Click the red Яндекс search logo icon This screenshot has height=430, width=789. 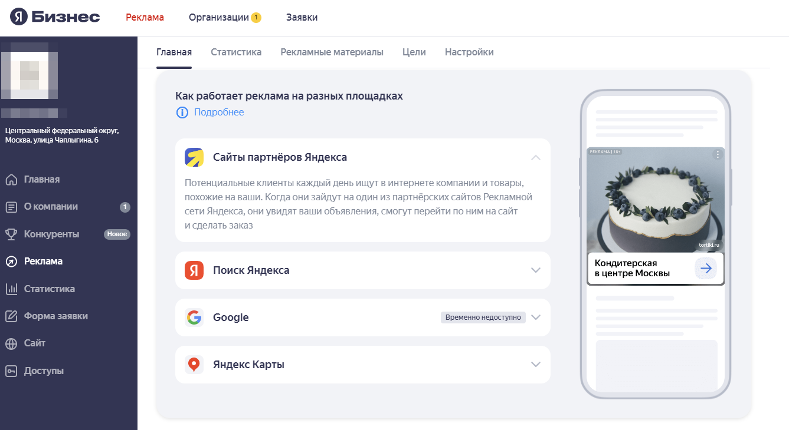[194, 270]
